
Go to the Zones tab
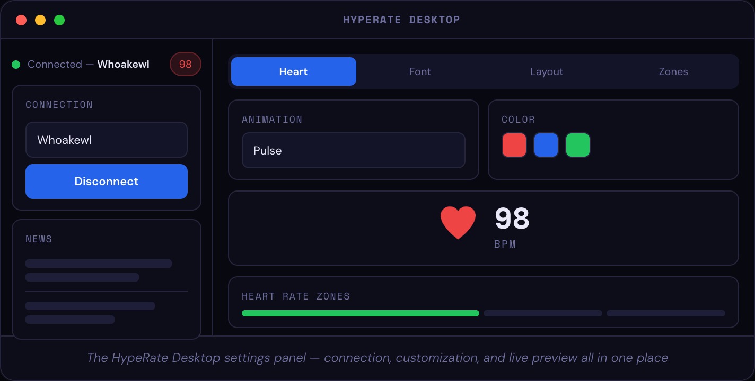673,71
